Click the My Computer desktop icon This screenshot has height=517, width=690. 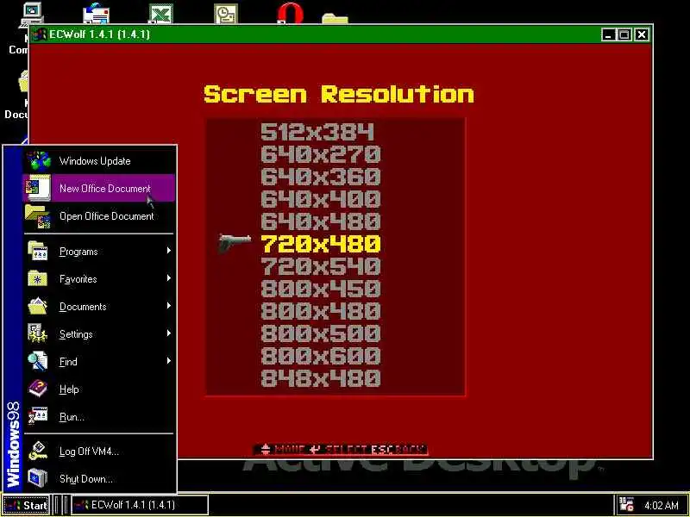tap(33, 14)
